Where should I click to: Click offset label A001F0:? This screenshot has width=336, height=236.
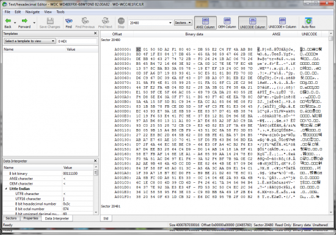(x=122, y=197)
